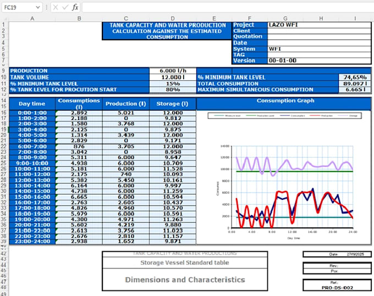Open the Insert Function fx icon

click(x=75, y=7)
